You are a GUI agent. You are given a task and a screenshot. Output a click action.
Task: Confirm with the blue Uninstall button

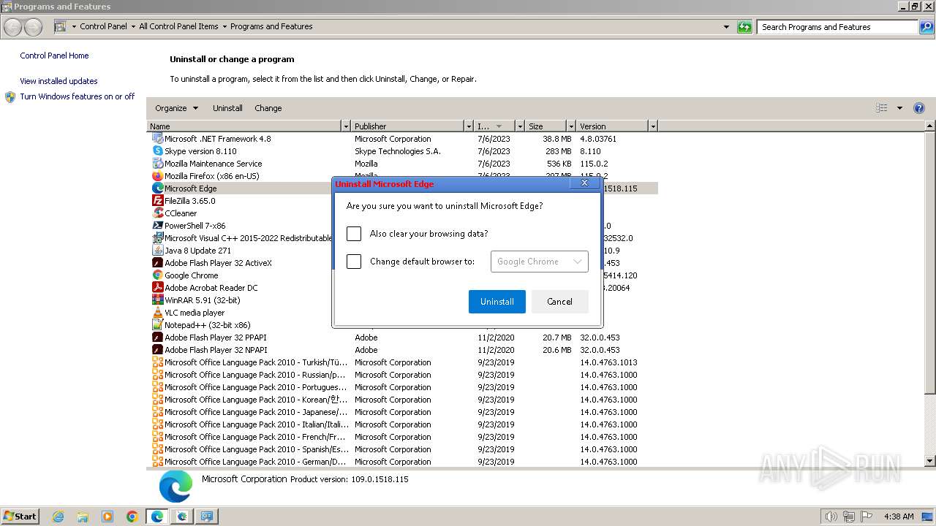tap(497, 302)
